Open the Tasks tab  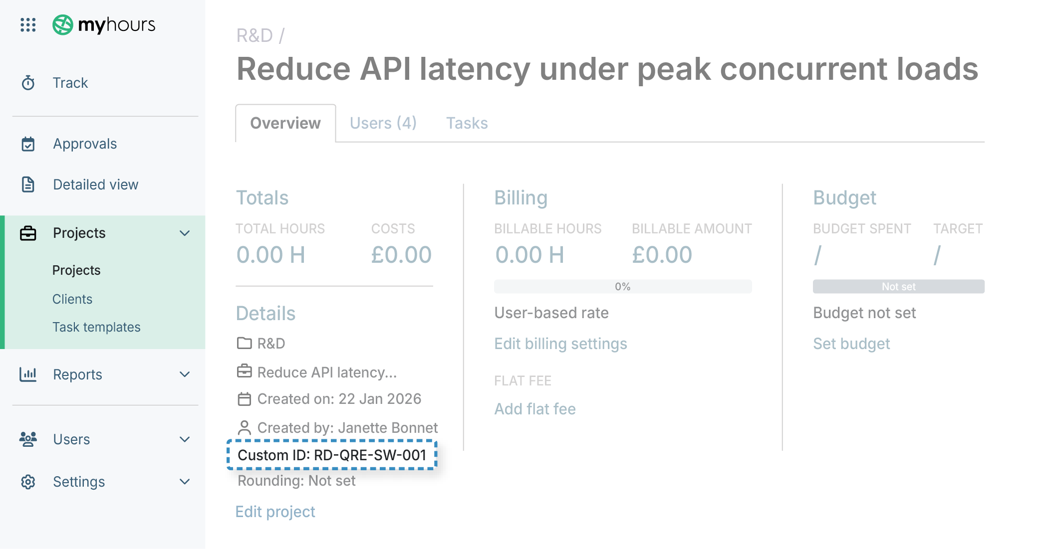pyautogui.click(x=467, y=123)
